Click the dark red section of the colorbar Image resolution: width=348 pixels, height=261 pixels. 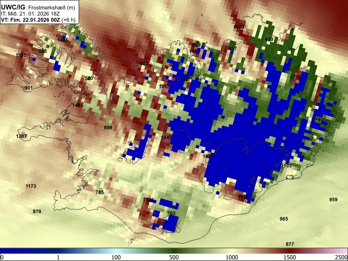pyautogui.click(x=290, y=251)
